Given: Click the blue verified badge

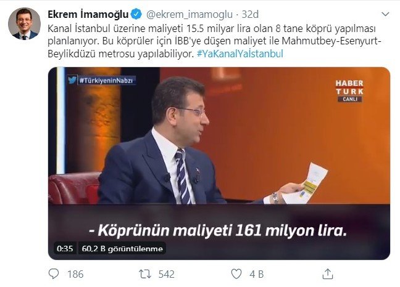Looking at the screenshot, I should (136, 14).
